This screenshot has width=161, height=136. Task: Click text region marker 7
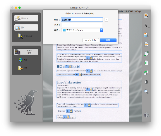(x=88, y=105)
